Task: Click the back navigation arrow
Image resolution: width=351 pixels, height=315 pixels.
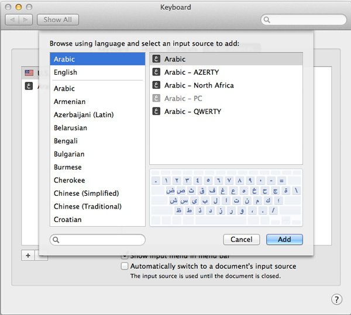Action: (12, 19)
